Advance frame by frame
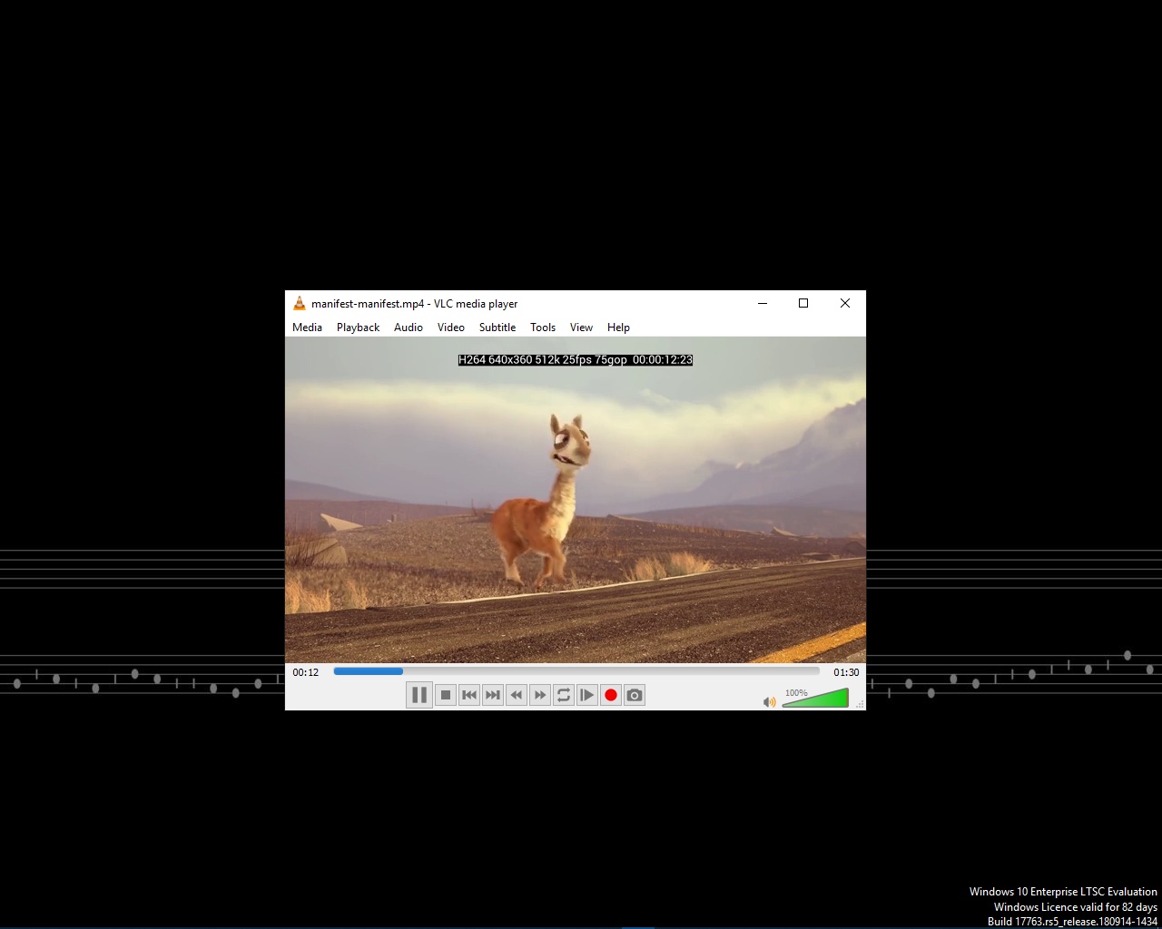The image size is (1162, 929). pyautogui.click(x=587, y=695)
